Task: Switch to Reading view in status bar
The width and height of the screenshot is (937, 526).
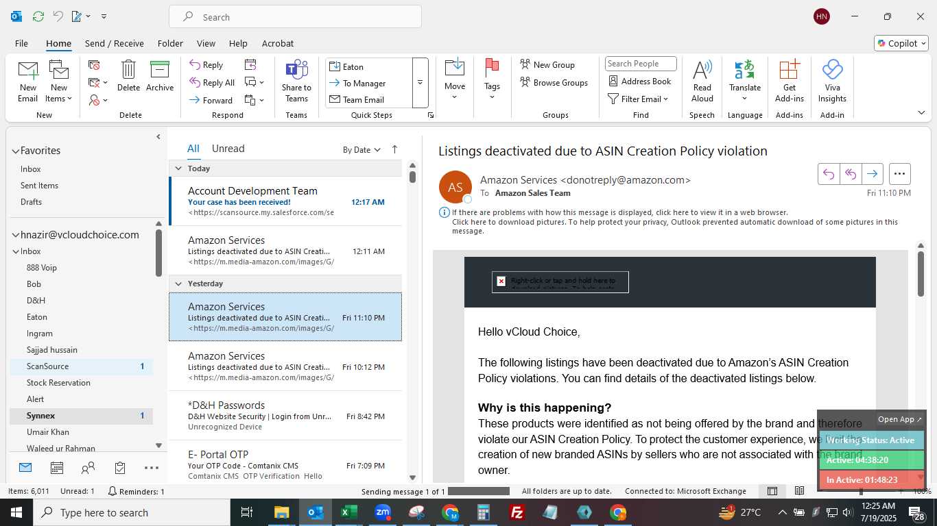Action: [799, 491]
